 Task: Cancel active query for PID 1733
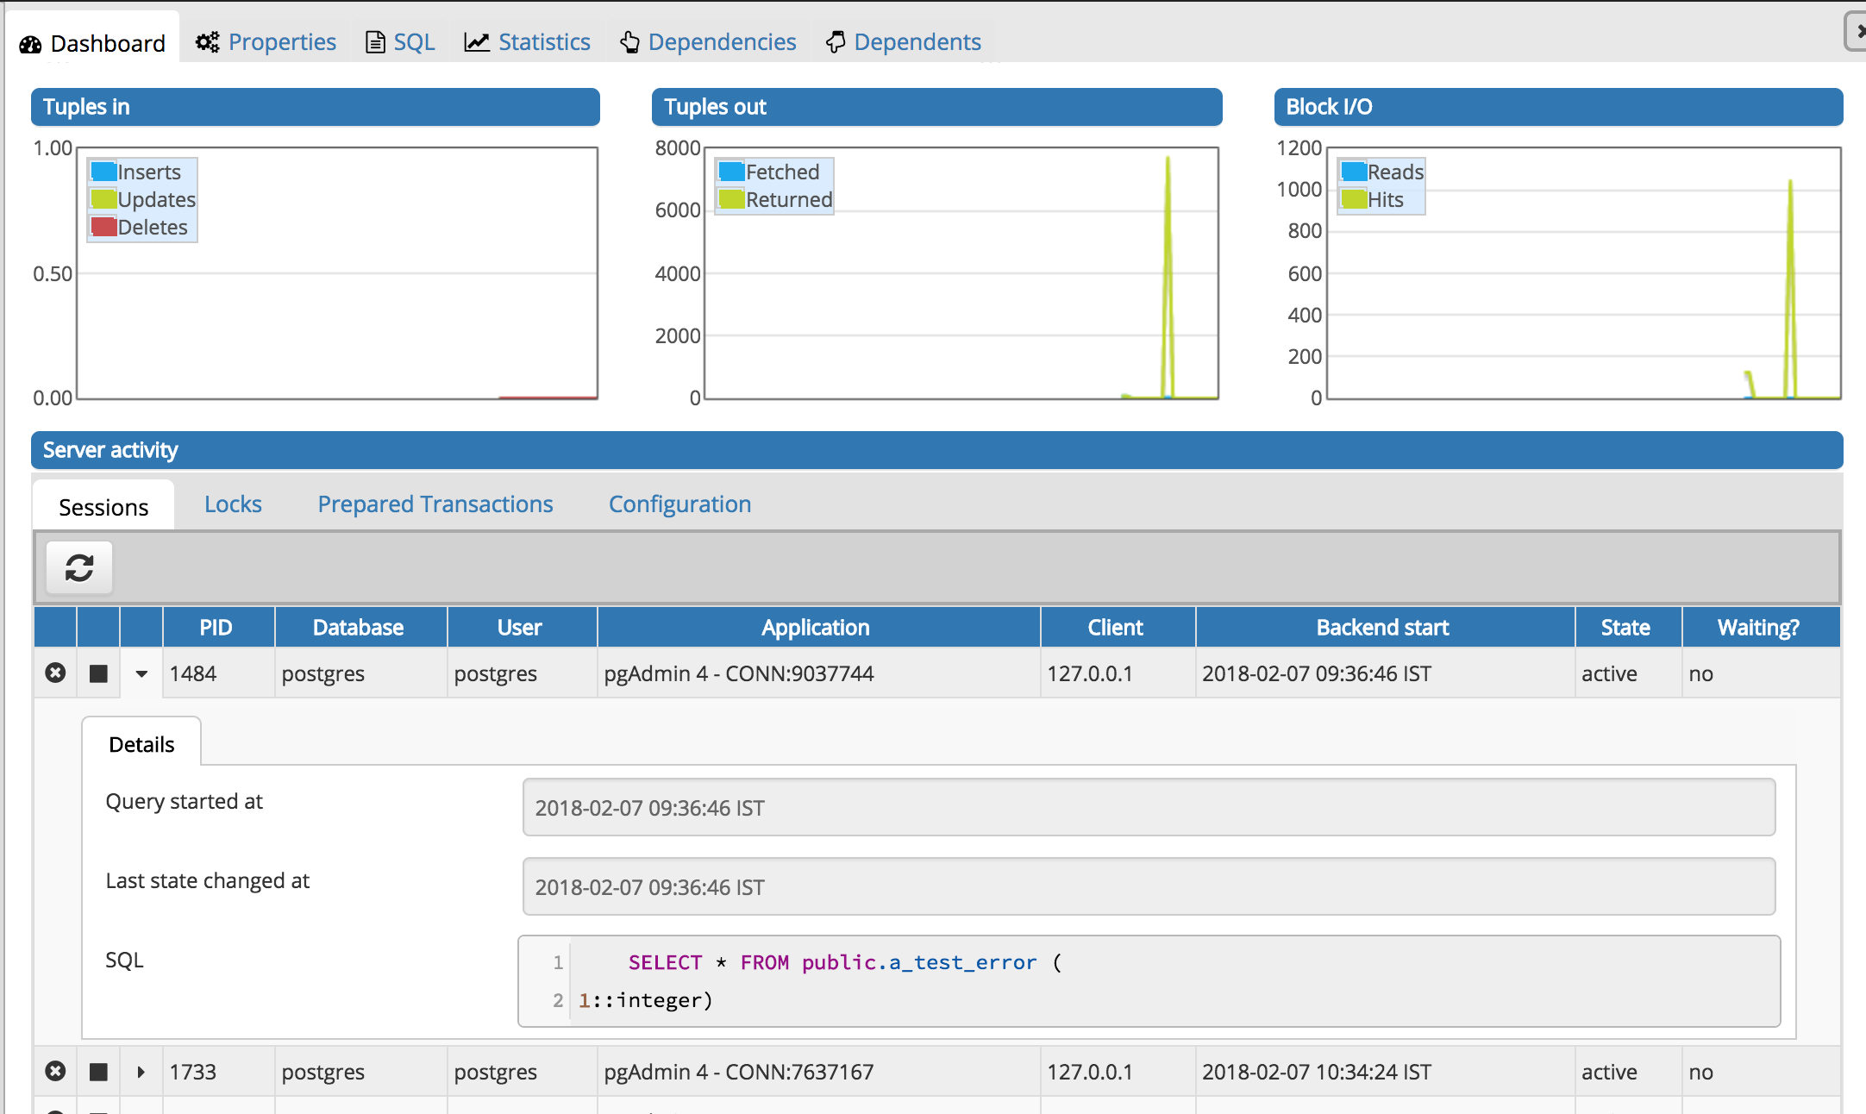click(99, 1072)
